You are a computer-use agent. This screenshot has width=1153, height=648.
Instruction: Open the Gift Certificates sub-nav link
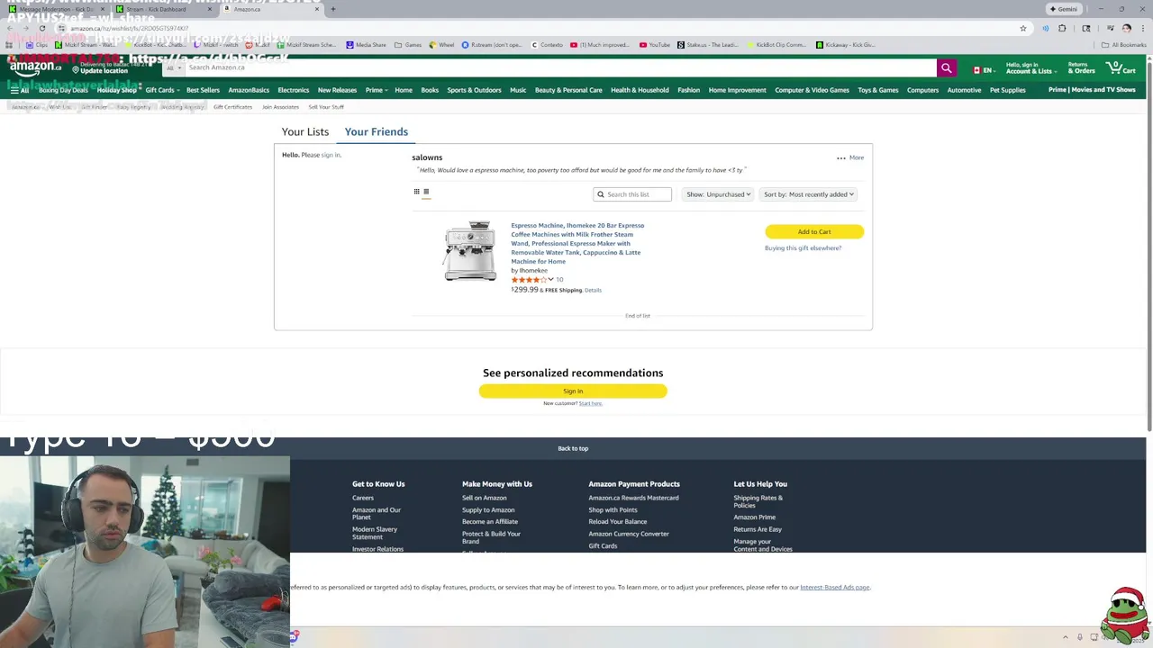[232, 107]
